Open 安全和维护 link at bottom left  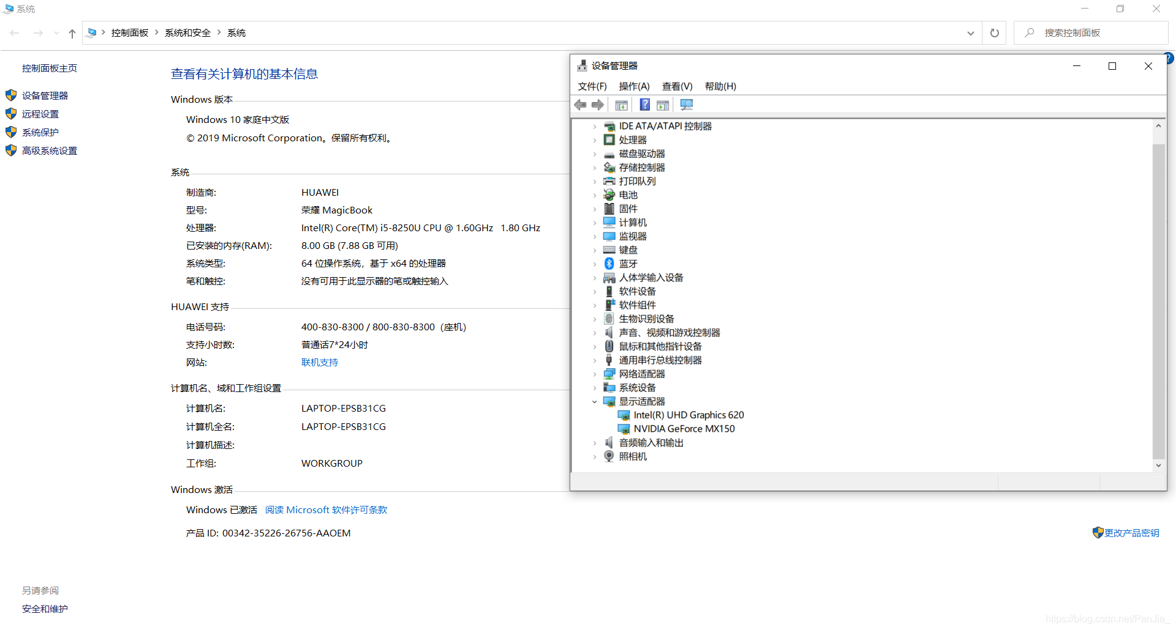tap(45, 609)
